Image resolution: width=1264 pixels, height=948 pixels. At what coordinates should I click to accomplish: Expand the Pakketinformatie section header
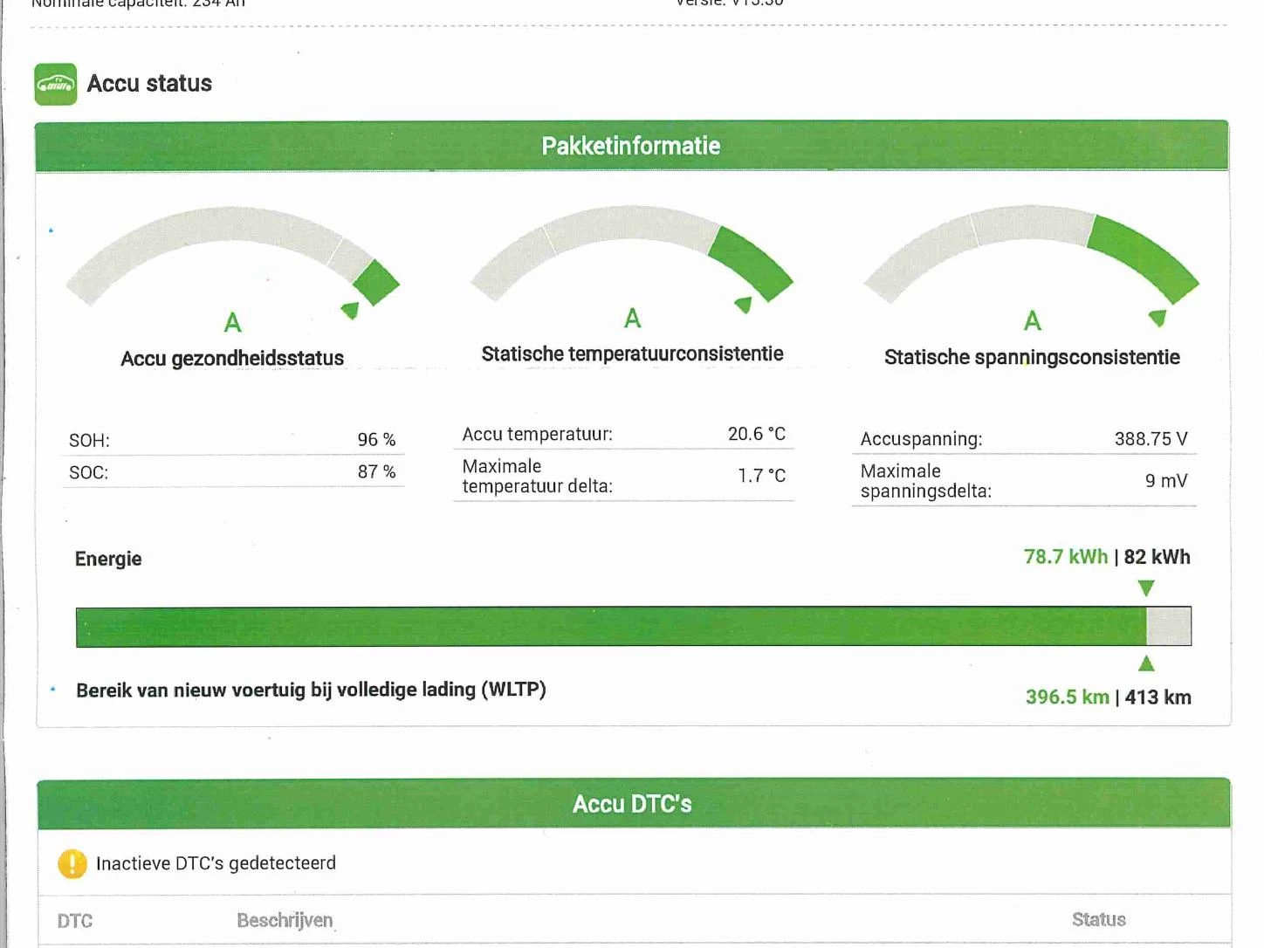pos(632,146)
